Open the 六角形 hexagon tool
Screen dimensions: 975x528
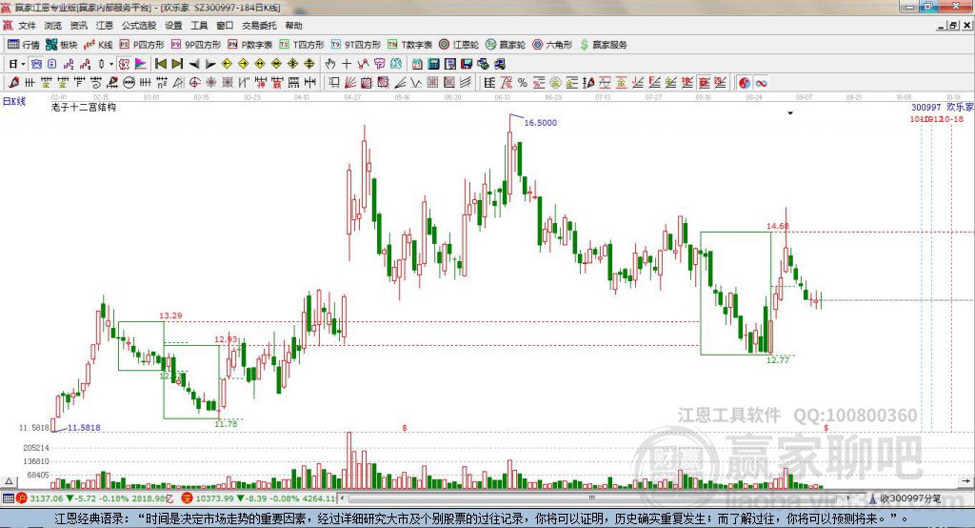tap(552, 45)
